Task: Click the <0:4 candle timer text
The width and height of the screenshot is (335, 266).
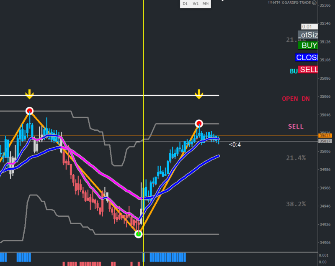Action: click(234, 144)
